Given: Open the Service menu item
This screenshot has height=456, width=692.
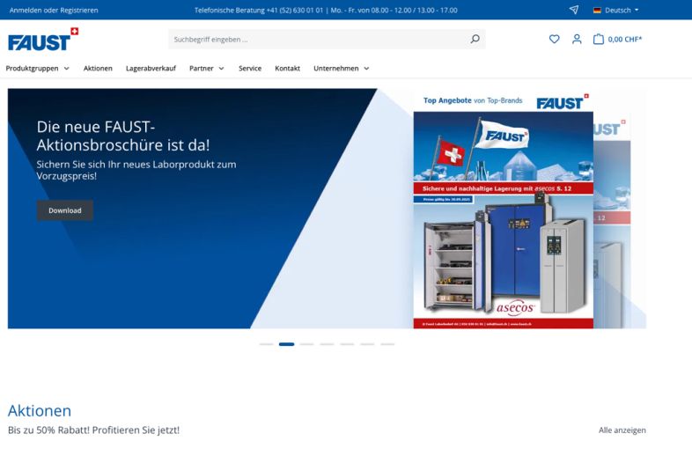Looking at the screenshot, I should tap(250, 68).
